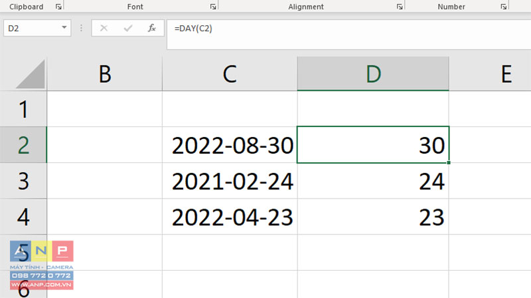Select column C header
This screenshot has width=531, height=298.
(x=230, y=74)
